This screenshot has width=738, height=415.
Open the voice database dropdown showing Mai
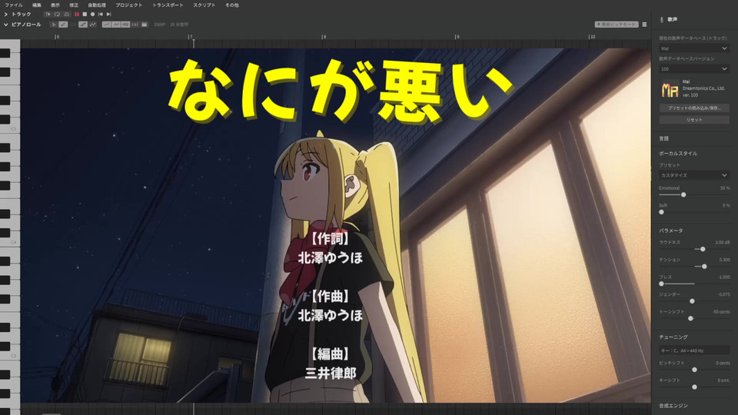pos(694,48)
